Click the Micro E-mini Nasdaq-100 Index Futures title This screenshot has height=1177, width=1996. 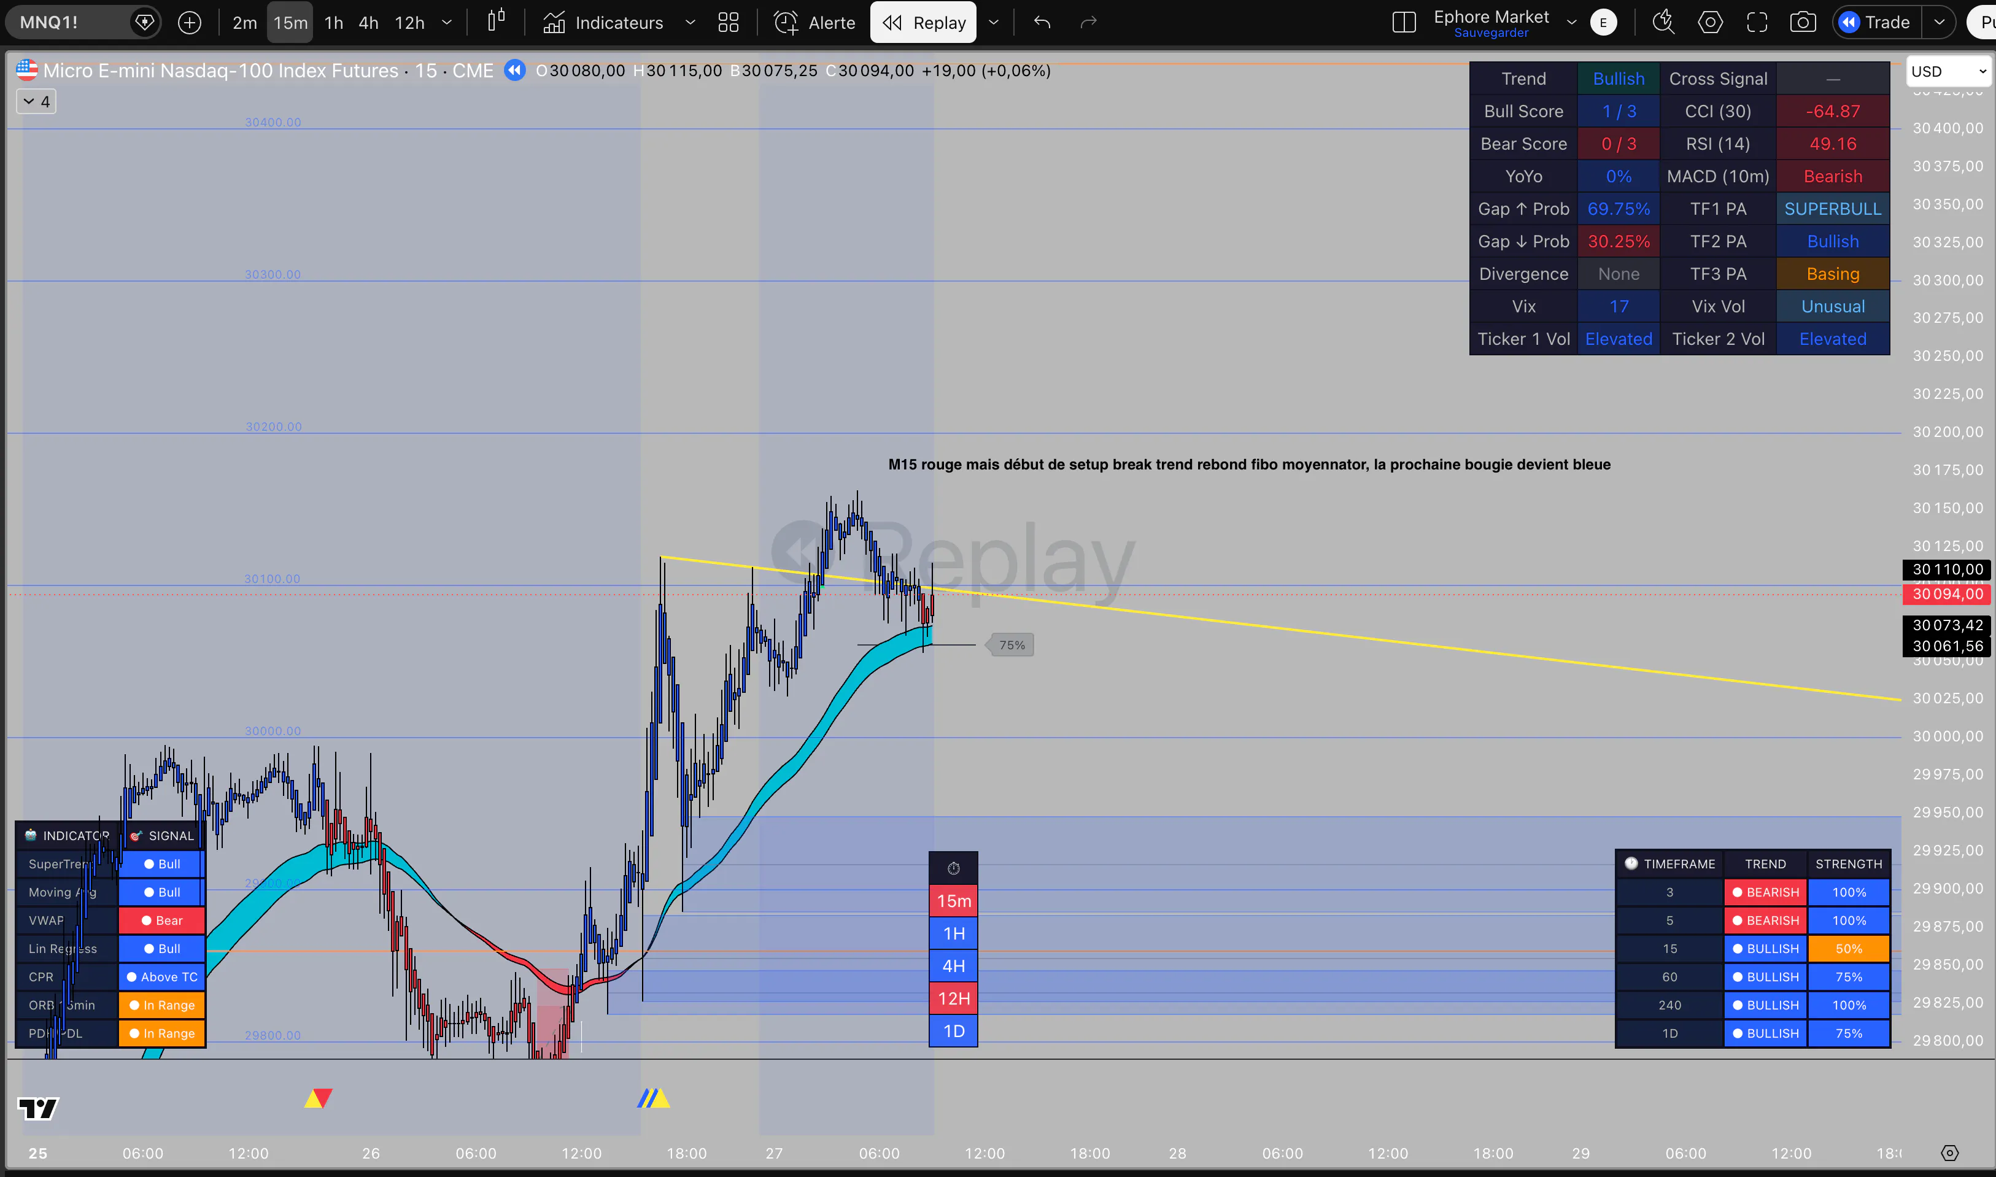220,71
